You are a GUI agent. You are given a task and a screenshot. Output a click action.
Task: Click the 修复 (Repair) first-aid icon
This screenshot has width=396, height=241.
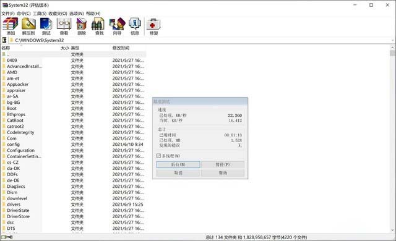tap(153, 26)
